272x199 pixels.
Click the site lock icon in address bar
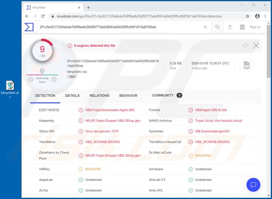click(53, 16)
